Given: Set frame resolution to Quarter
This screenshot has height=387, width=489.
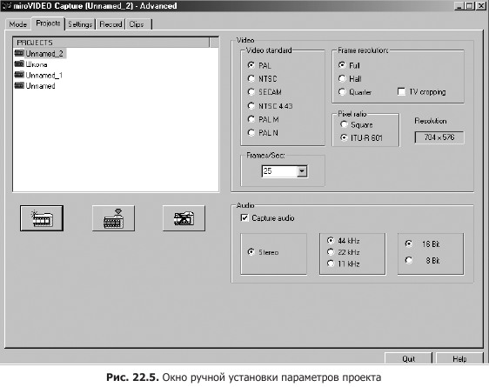Looking at the screenshot, I should click(342, 92).
